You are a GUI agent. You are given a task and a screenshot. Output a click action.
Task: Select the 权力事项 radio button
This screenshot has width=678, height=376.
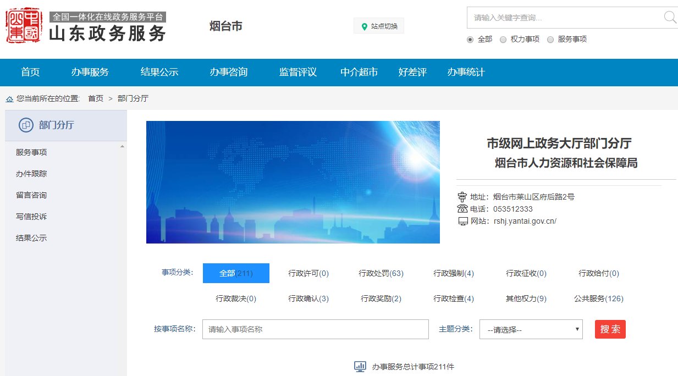pos(503,40)
